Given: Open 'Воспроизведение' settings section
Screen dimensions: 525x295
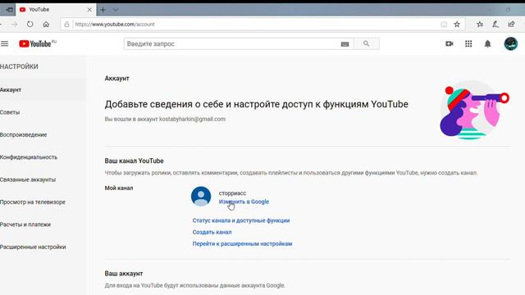Looking at the screenshot, I should [x=24, y=134].
